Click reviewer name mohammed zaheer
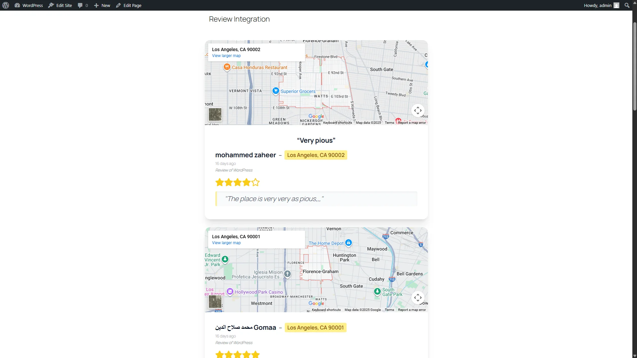Screen dimensions: 637x358 tap(245, 155)
